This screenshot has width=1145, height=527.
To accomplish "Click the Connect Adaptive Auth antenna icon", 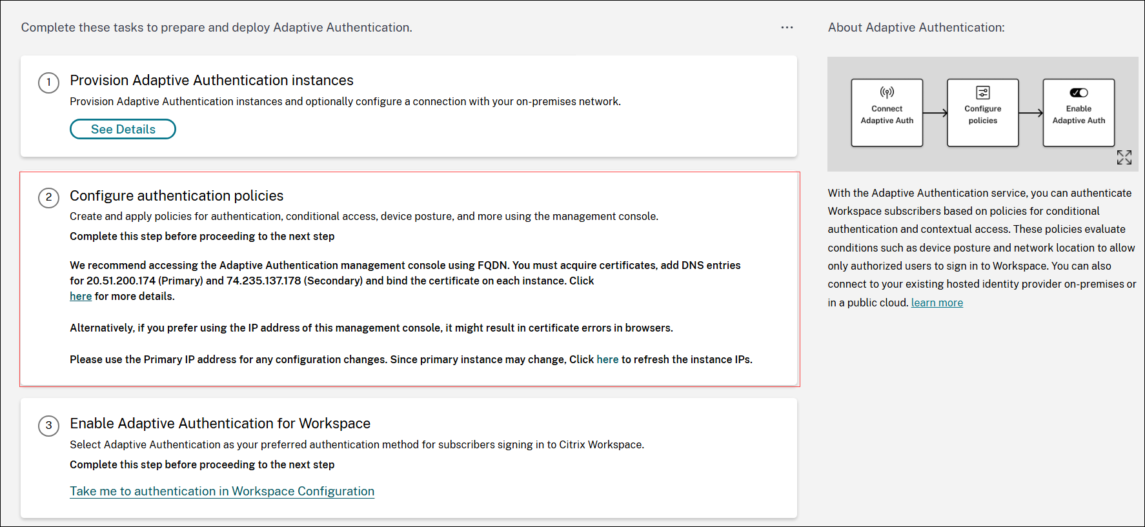I will pos(887,92).
